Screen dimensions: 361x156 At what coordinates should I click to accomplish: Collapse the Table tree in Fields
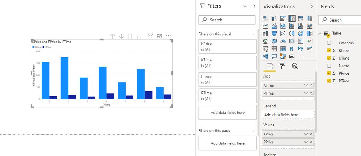320,34
